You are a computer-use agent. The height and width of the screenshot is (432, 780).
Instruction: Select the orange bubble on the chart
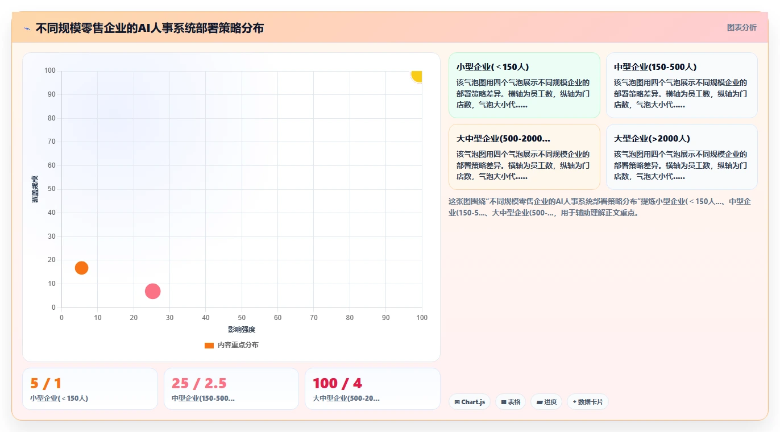tap(81, 268)
